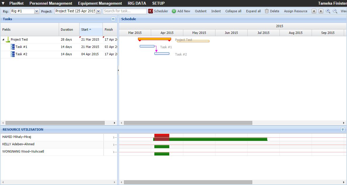
Task: Shift timeline to next period arrow
Action: pyautogui.click(x=321, y=11)
